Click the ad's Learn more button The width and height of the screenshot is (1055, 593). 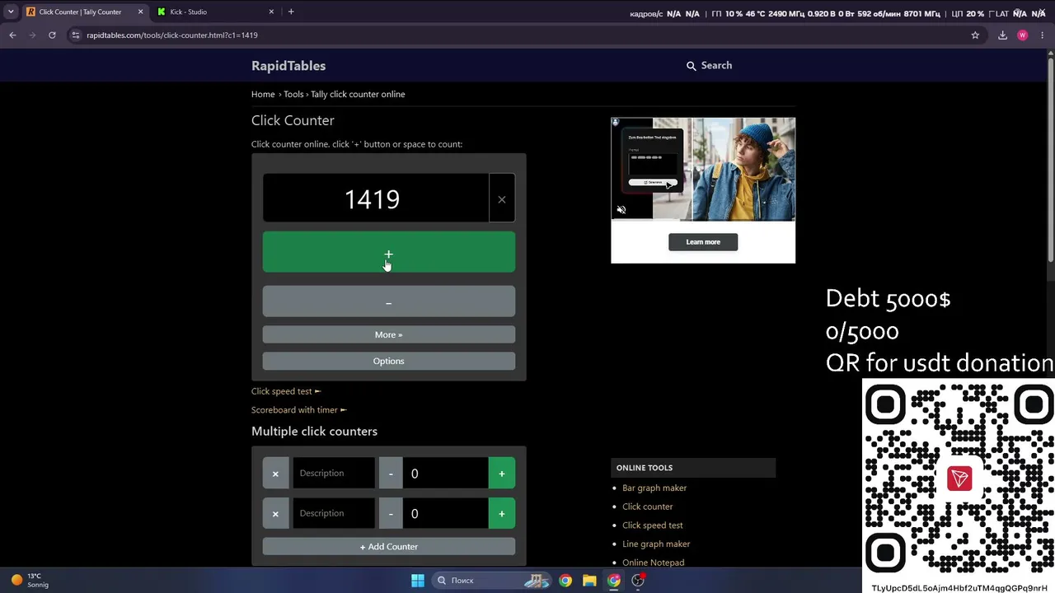703,242
